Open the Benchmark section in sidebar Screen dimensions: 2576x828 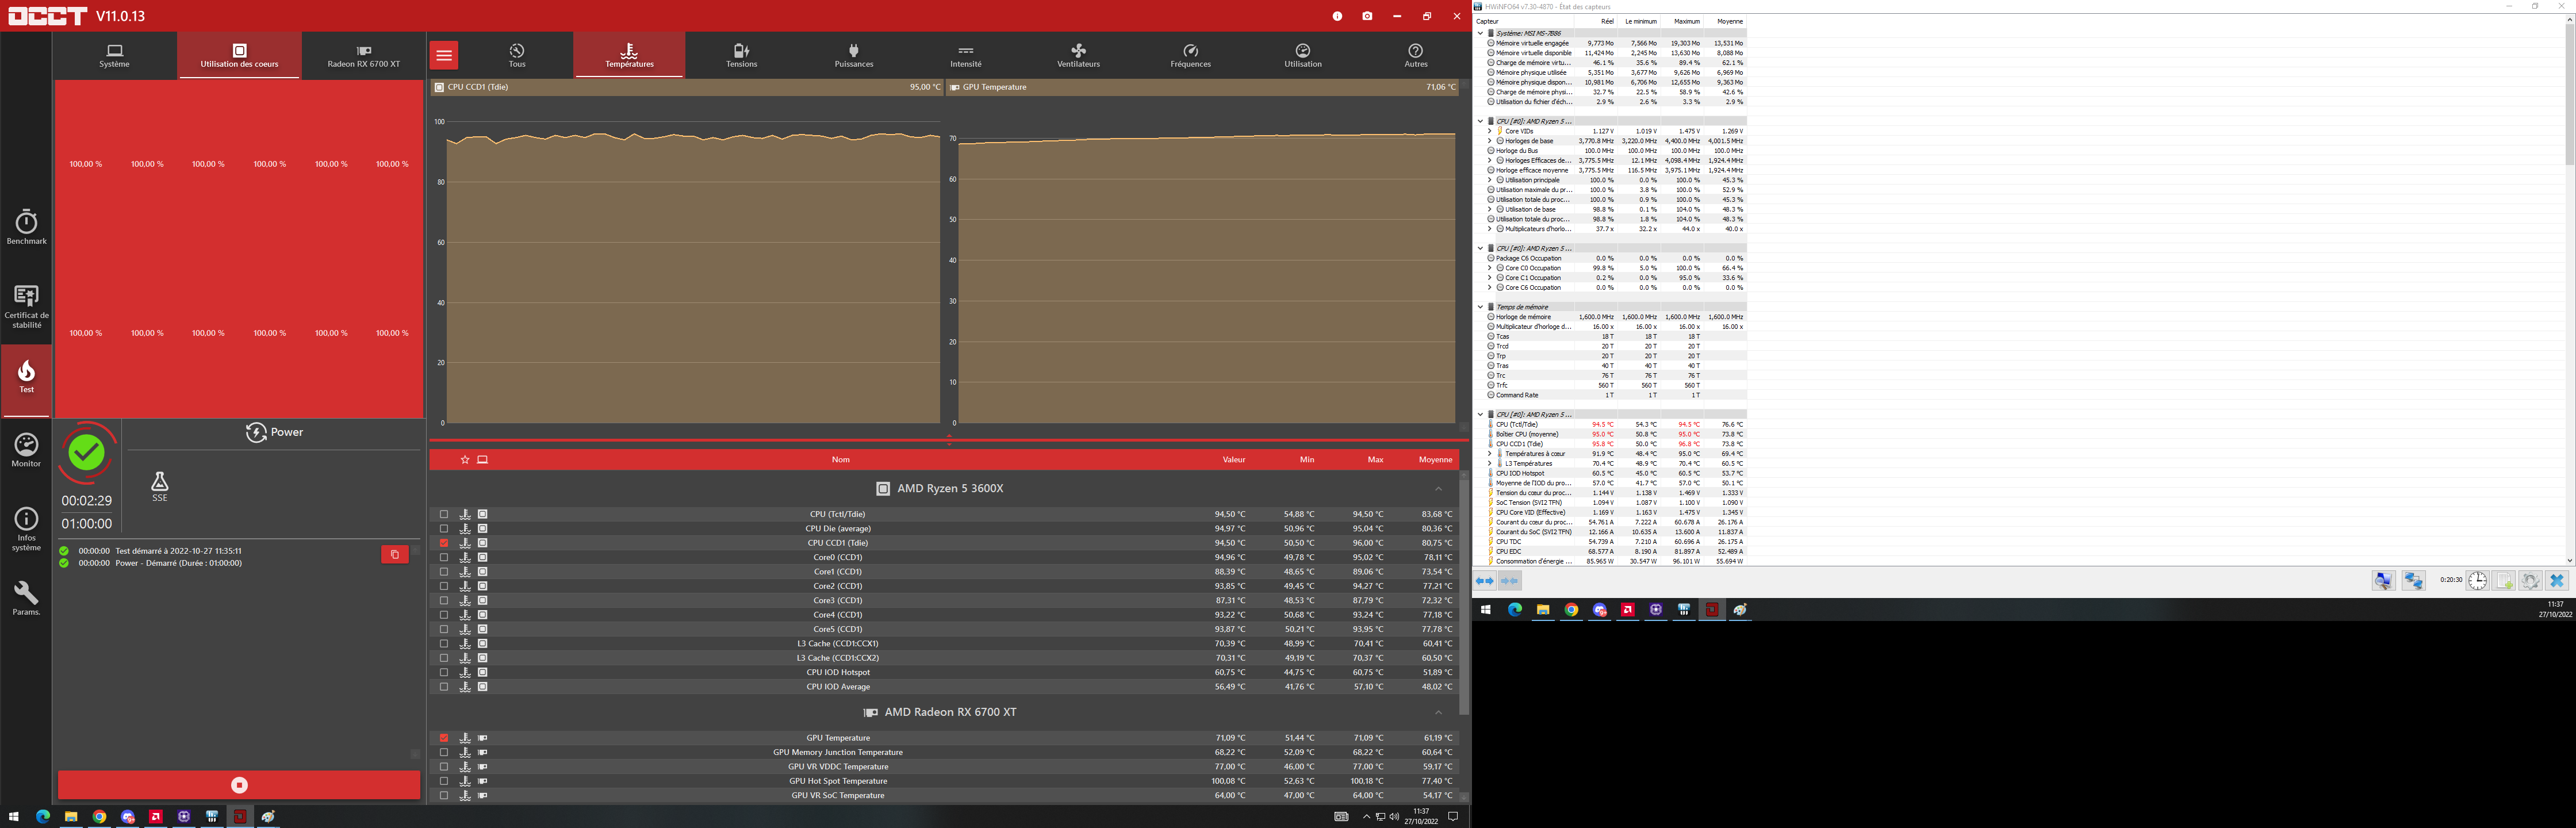(x=26, y=227)
